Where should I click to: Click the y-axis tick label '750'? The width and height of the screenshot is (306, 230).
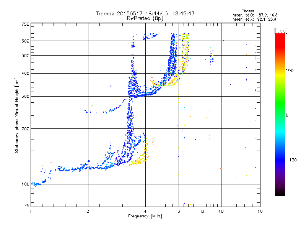(25, 24)
